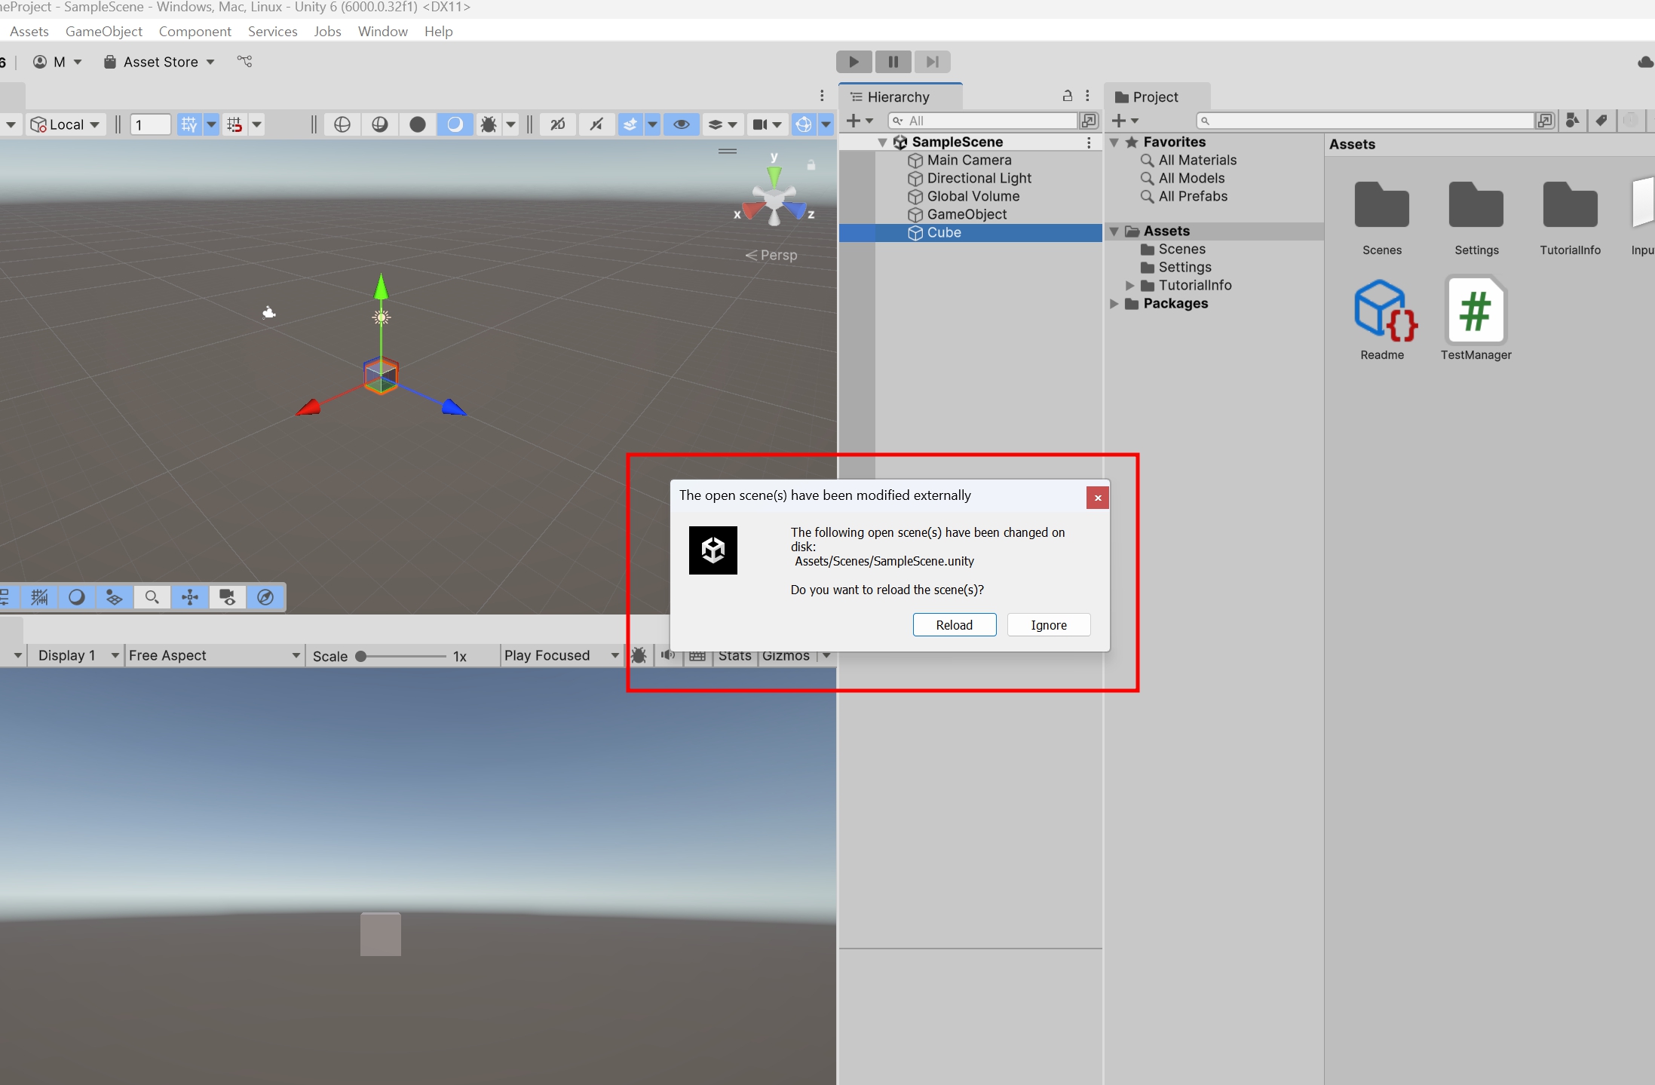Open the Local handle rotation dropdown

(65, 124)
